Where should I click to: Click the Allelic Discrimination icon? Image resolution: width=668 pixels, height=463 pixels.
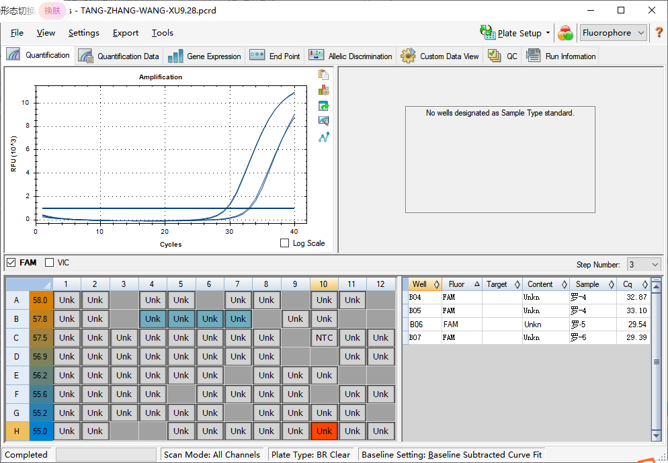[x=316, y=55]
